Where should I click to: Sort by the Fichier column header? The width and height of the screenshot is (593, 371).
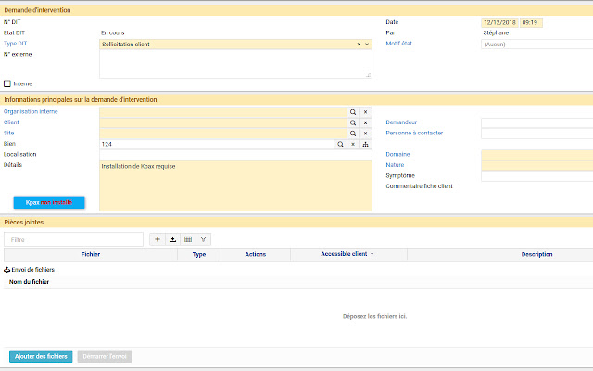pyautogui.click(x=91, y=254)
